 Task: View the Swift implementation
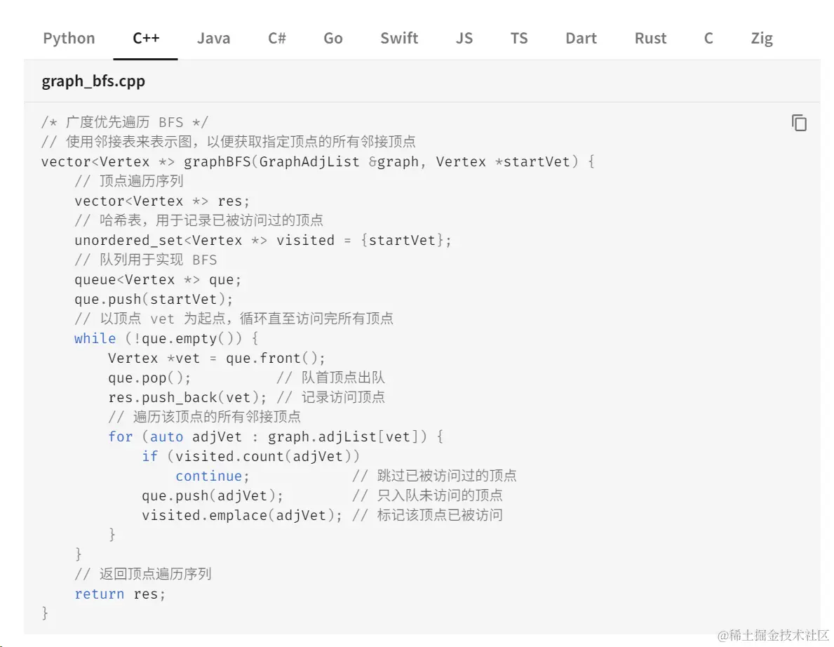click(398, 39)
